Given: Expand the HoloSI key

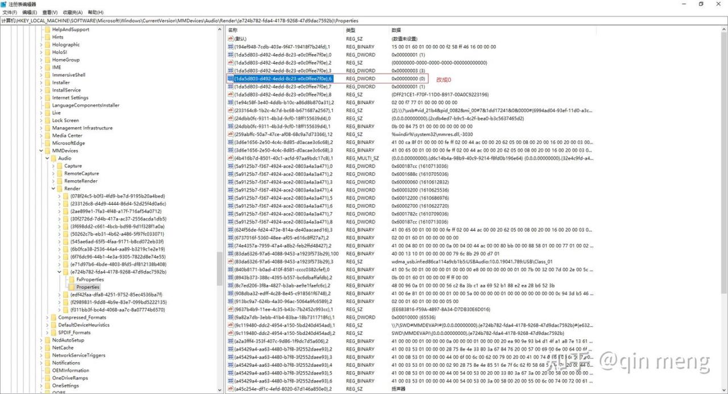Looking at the screenshot, I should [42, 52].
